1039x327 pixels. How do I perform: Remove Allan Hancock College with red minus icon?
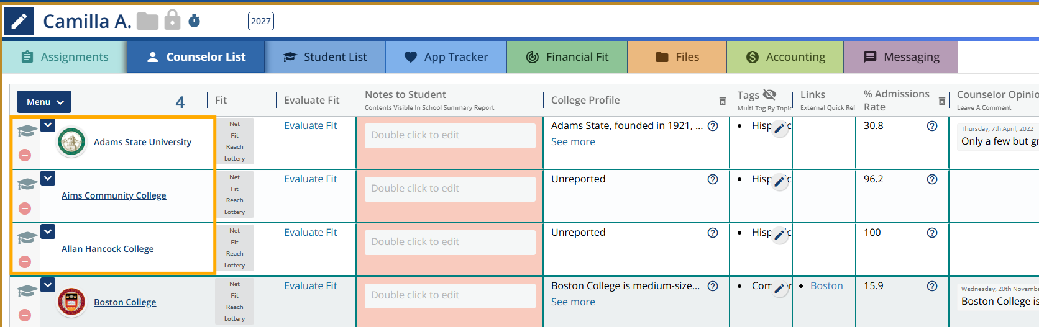click(x=25, y=262)
